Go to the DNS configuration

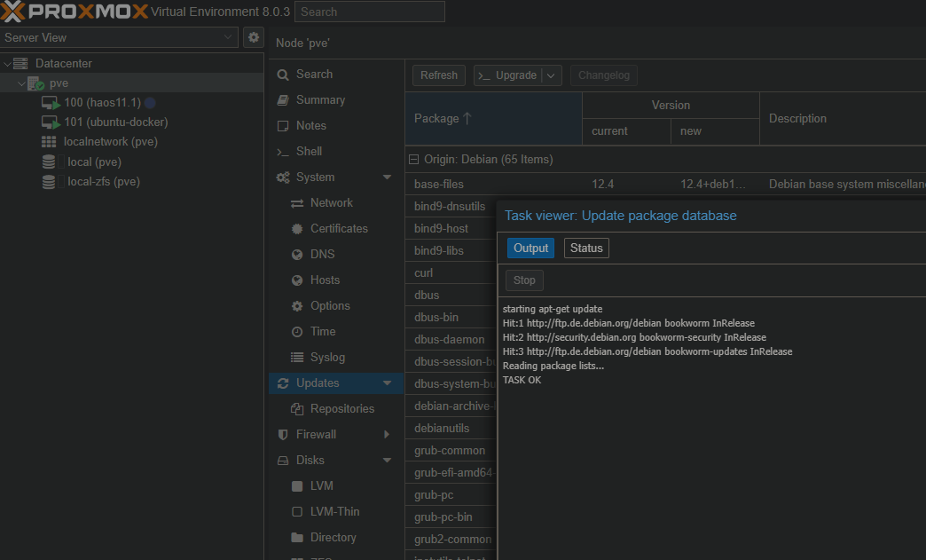322,255
